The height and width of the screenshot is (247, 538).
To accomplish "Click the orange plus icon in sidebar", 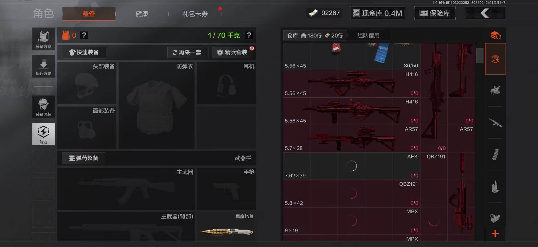I will click(x=495, y=234).
